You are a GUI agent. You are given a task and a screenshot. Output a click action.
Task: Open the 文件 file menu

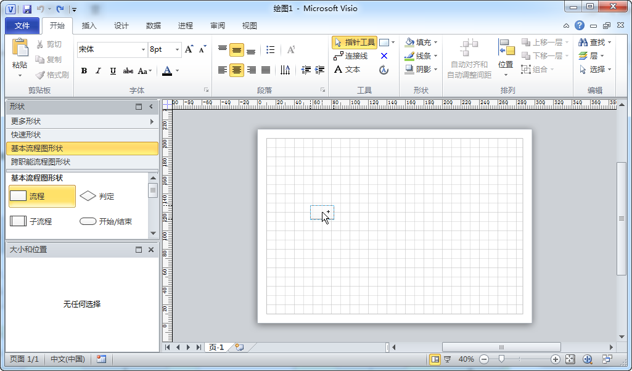pos(22,26)
